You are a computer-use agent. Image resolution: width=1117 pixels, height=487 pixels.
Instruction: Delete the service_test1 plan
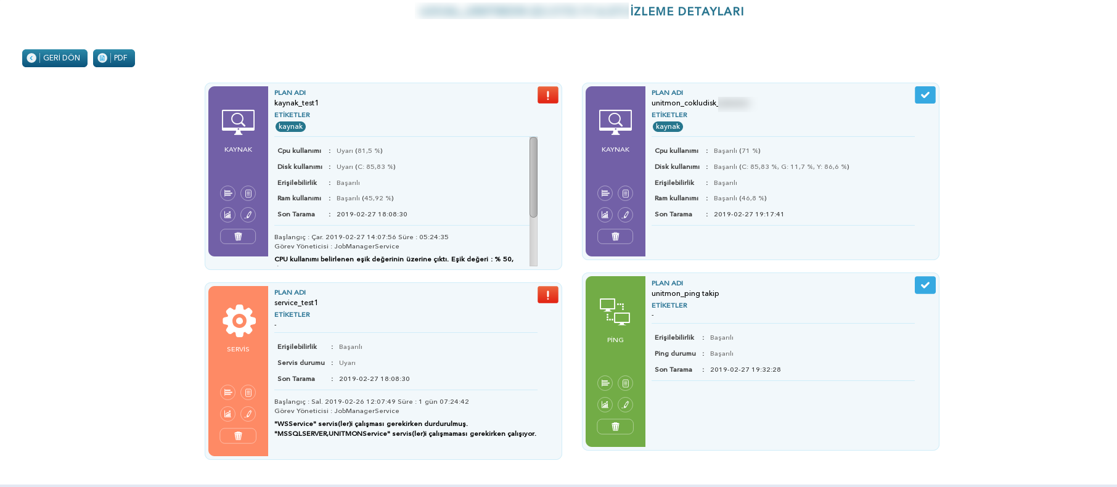[x=238, y=436]
